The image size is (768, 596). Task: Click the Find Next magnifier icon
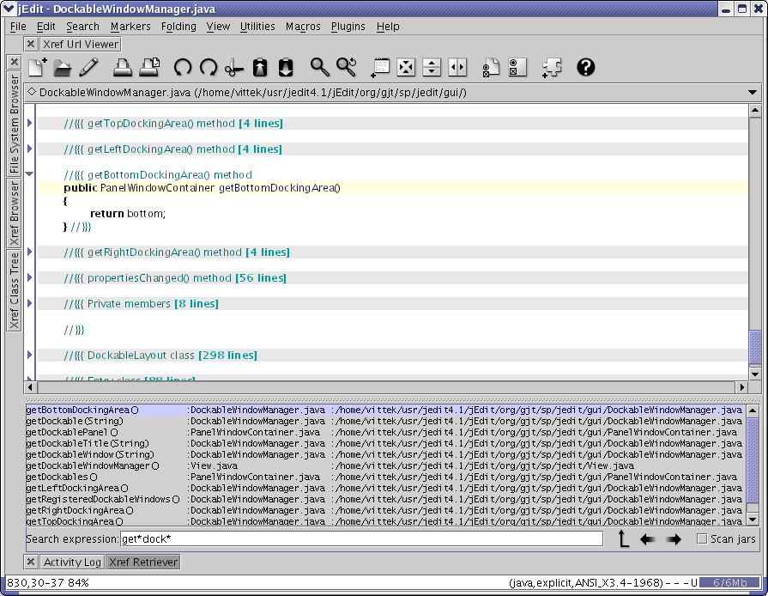coord(347,67)
